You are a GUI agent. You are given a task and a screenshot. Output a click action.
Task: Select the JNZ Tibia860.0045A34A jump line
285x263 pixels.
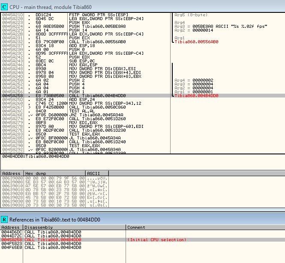[96, 115]
